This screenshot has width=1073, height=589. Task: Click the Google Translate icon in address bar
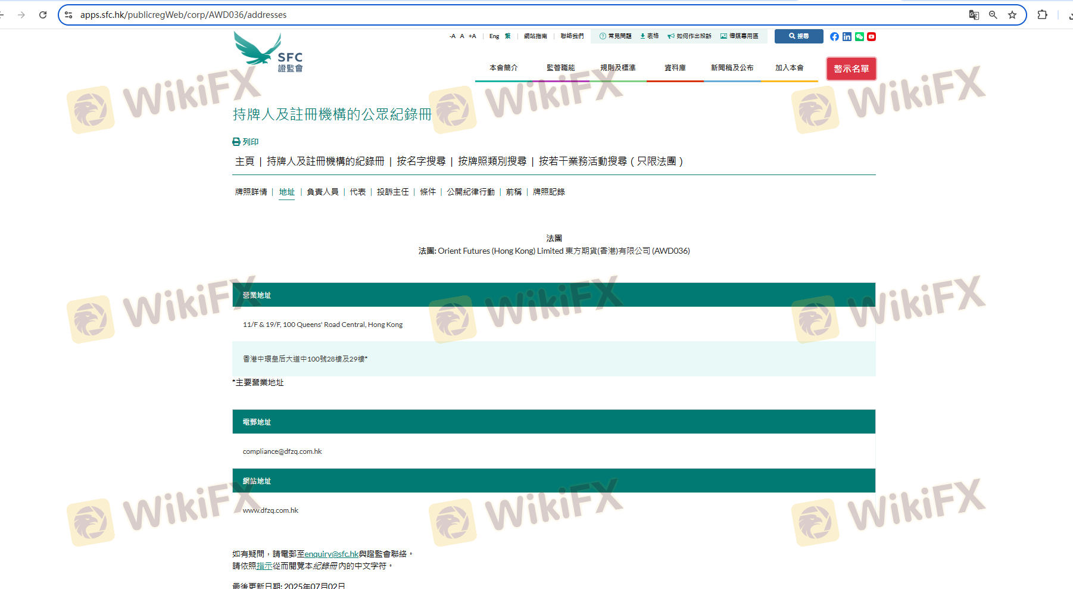974,15
